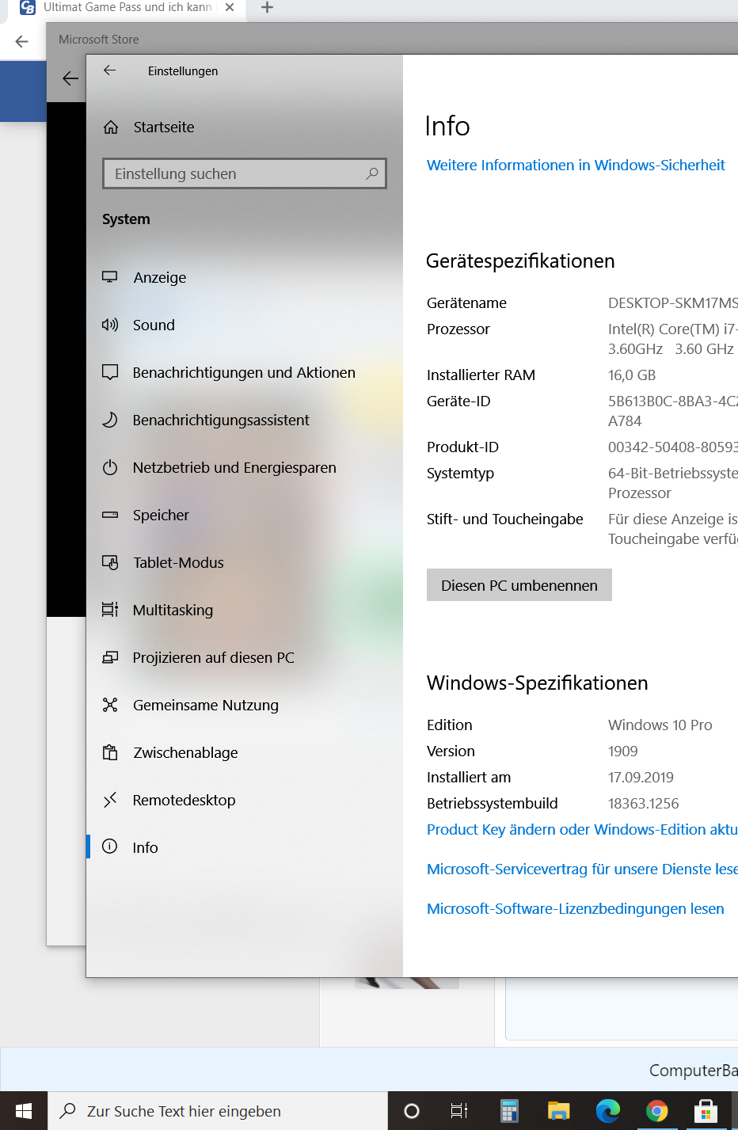Click the Sound speaker icon
738x1130 pixels.
point(110,325)
